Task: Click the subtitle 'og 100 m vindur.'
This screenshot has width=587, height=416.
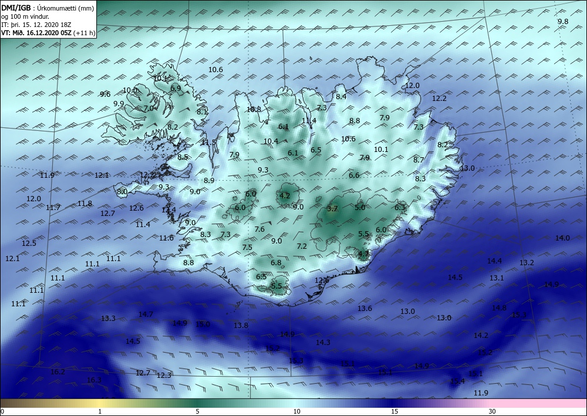Action: pyautogui.click(x=25, y=16)
